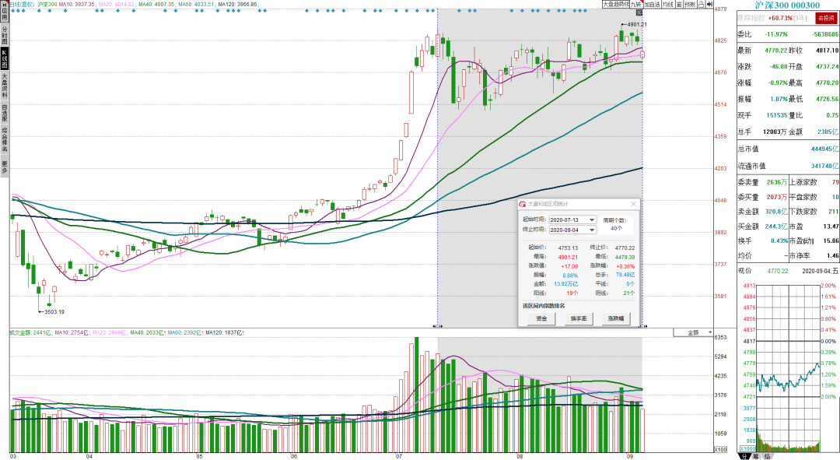Image resolution: width=840 pixels, height=460 pixels.
Task: Click the 4901.21 high marker on the chart
Action: 636,24
